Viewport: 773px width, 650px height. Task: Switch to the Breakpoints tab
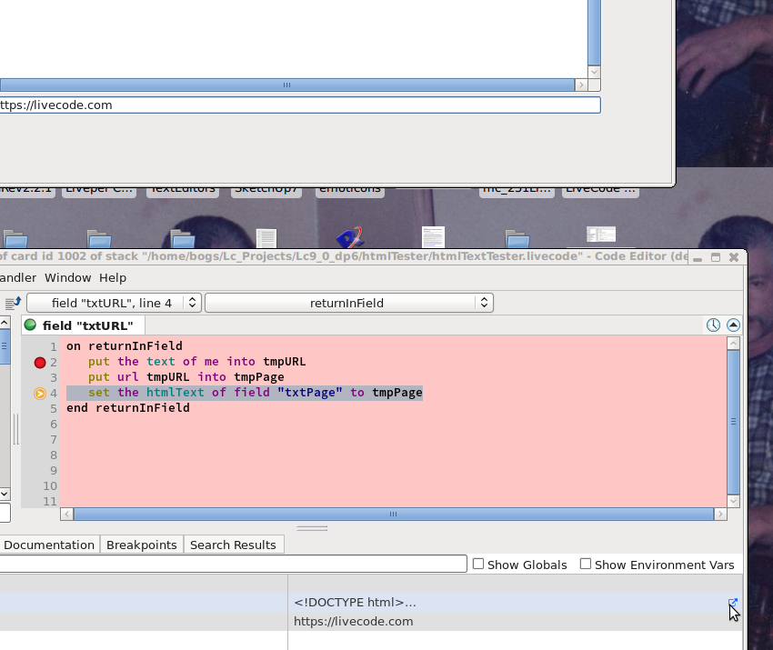tap(141, 545)
